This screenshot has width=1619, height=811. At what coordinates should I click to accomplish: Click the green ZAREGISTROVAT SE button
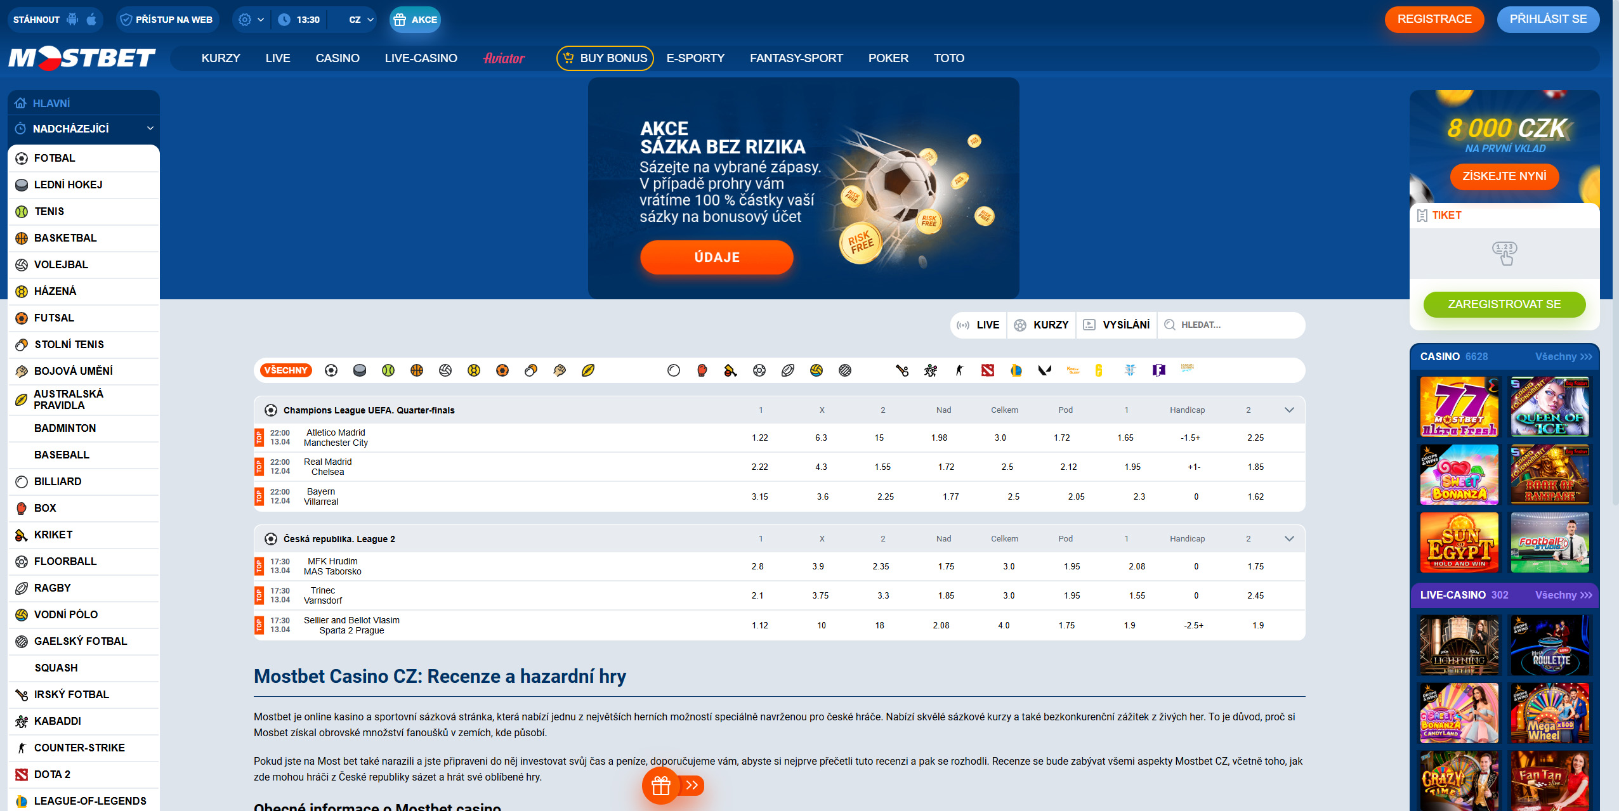[x=1504, y=304]
